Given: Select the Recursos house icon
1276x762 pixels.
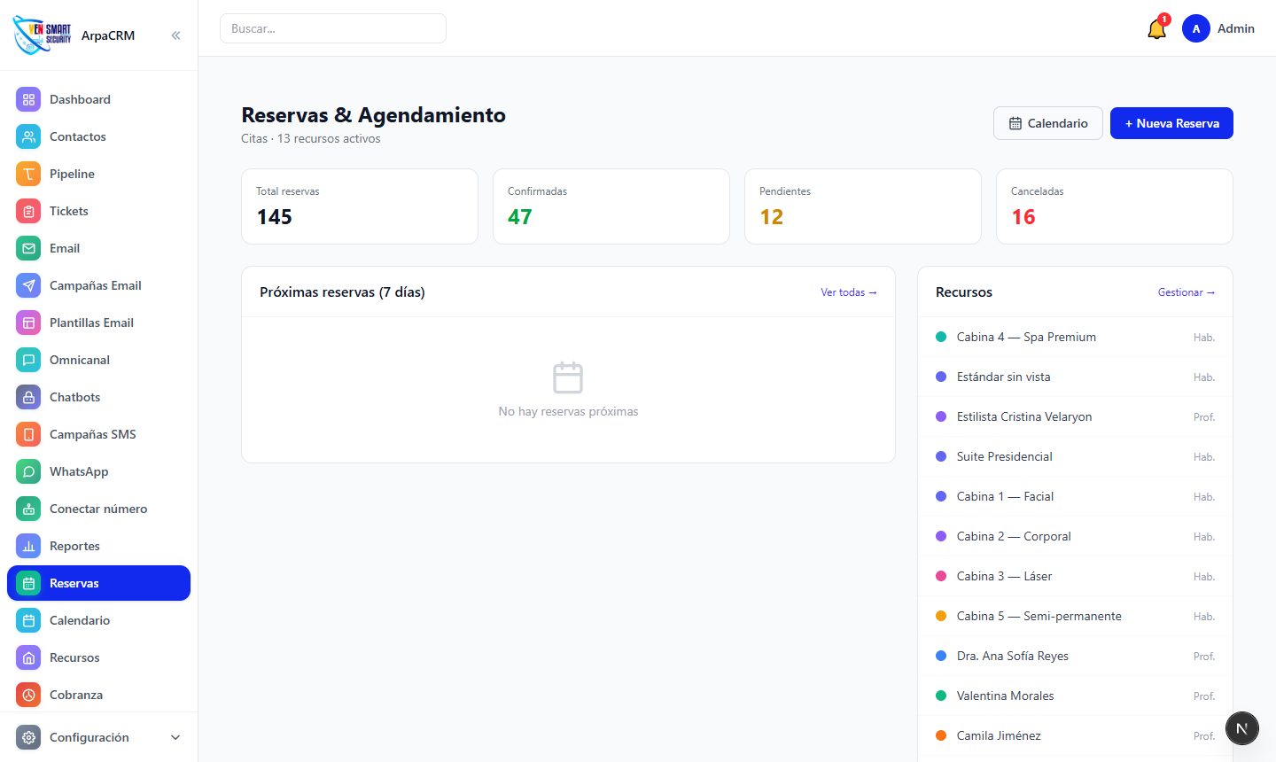Looking at the screenshot, I should 28,657.
